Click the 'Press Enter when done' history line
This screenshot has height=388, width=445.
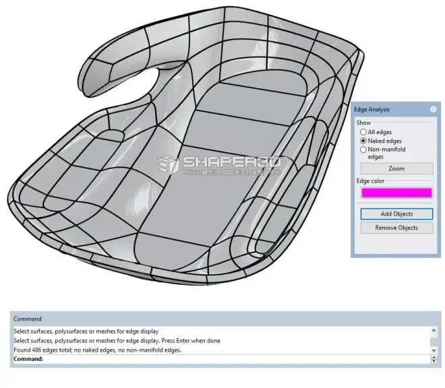117,341
